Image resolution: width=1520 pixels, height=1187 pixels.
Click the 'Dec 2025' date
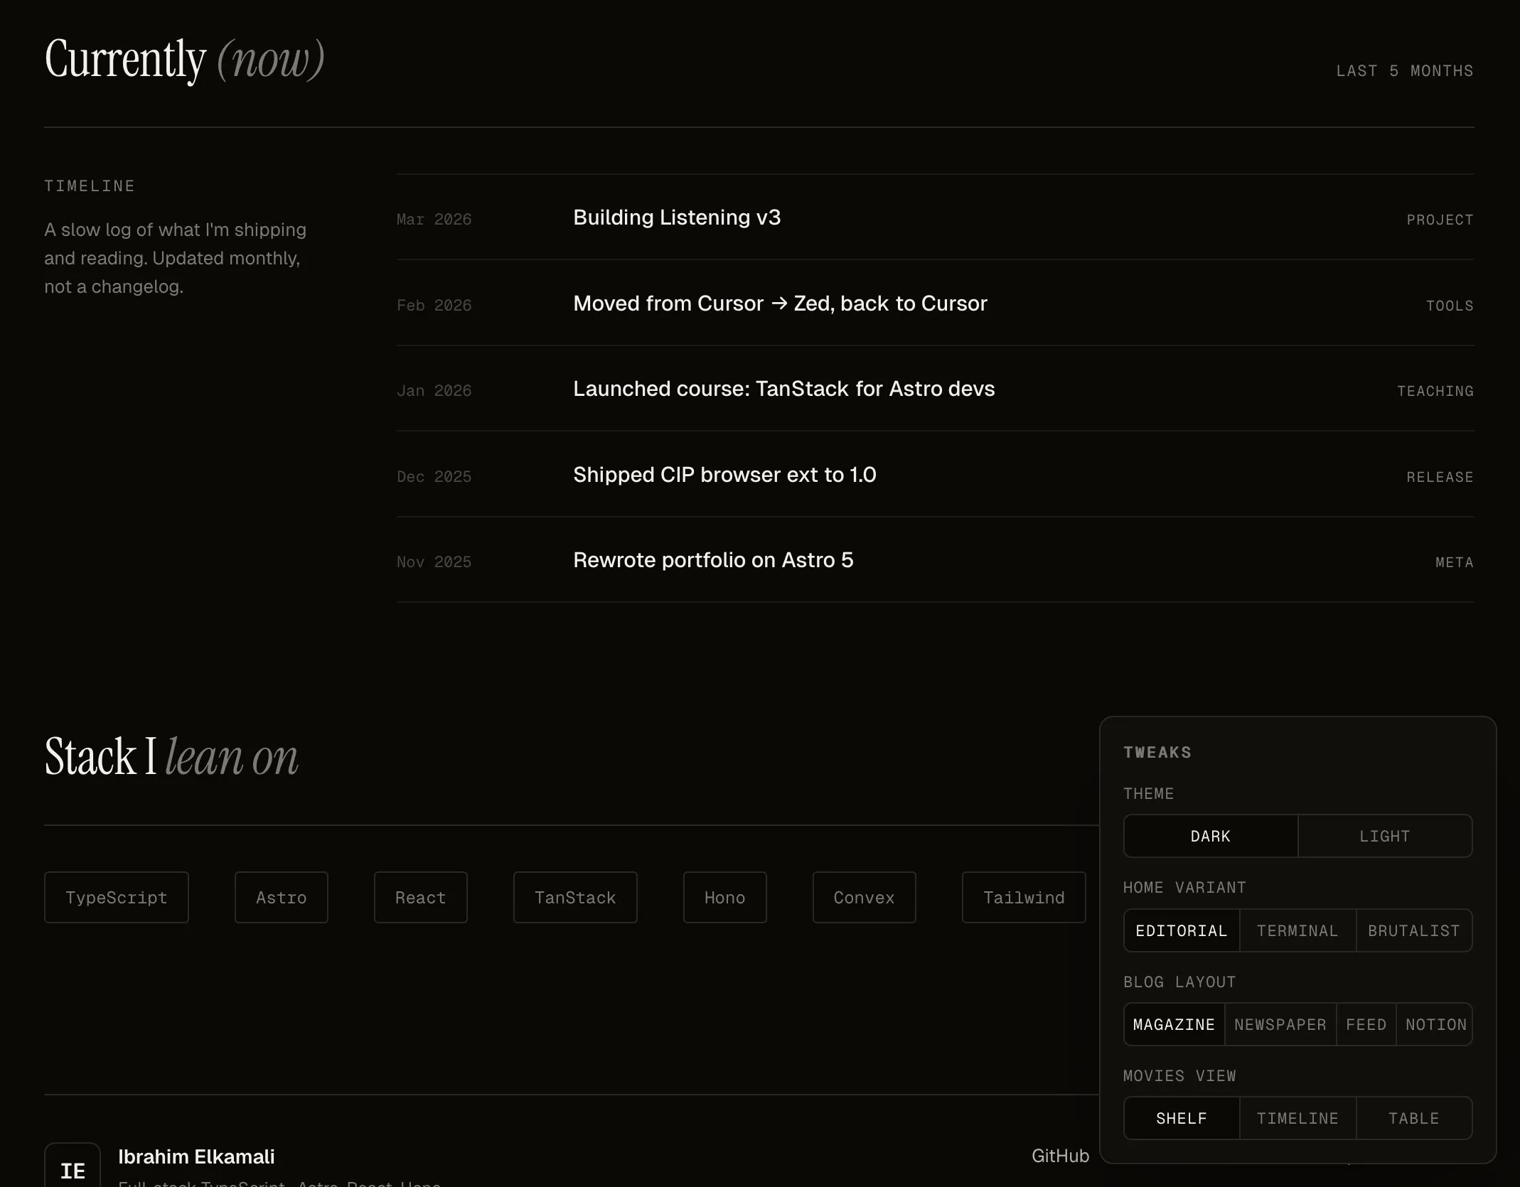(x=434, y=477)
